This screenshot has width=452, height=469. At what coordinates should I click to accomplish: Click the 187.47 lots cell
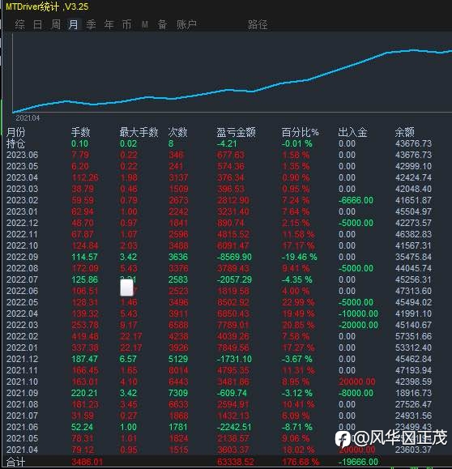85,359
